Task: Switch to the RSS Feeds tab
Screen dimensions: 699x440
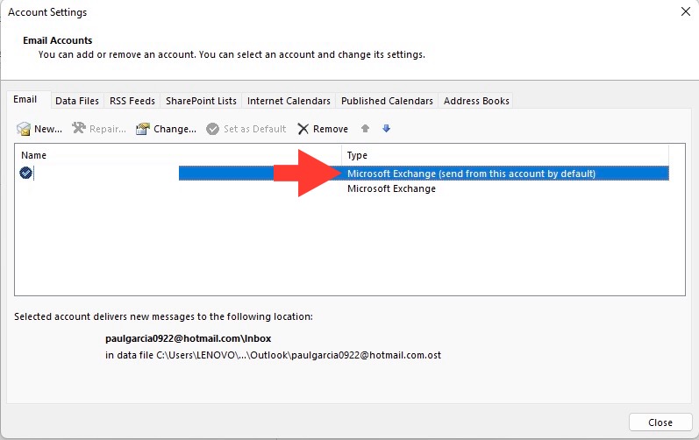Action: (132, 101)
